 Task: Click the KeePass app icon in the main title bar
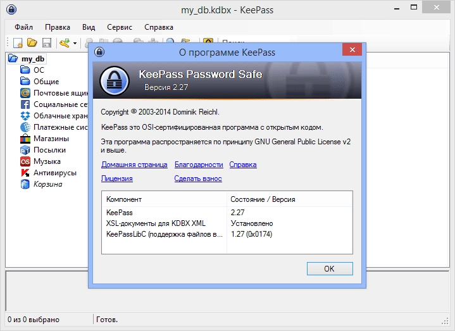[x=11, y=9]
